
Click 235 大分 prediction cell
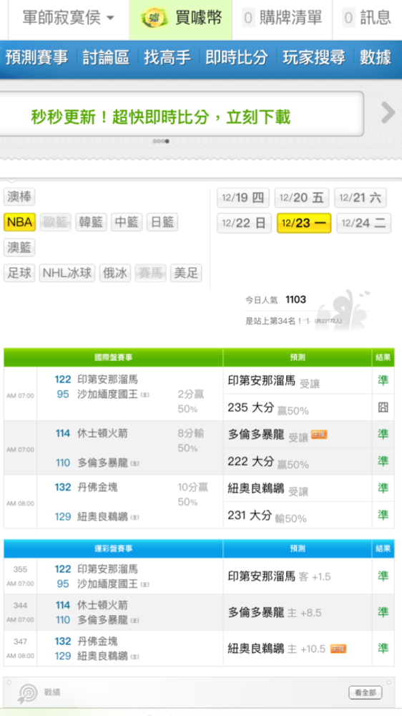pos(298,408)
